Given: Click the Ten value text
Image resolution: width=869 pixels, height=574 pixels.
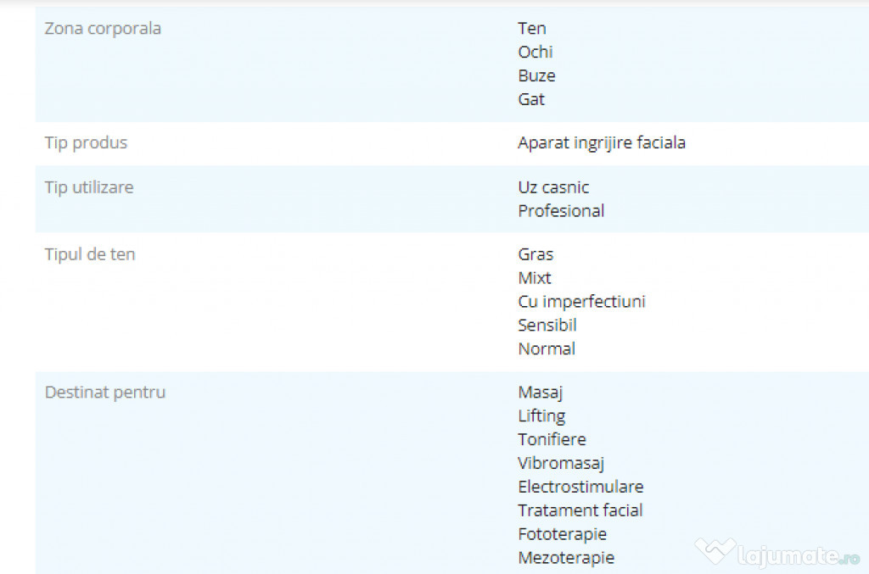Looking at the screenshot, I should point(531,28).
